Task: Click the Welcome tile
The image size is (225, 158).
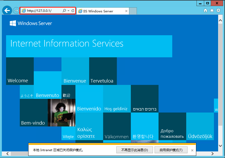Action: [20, 71]
